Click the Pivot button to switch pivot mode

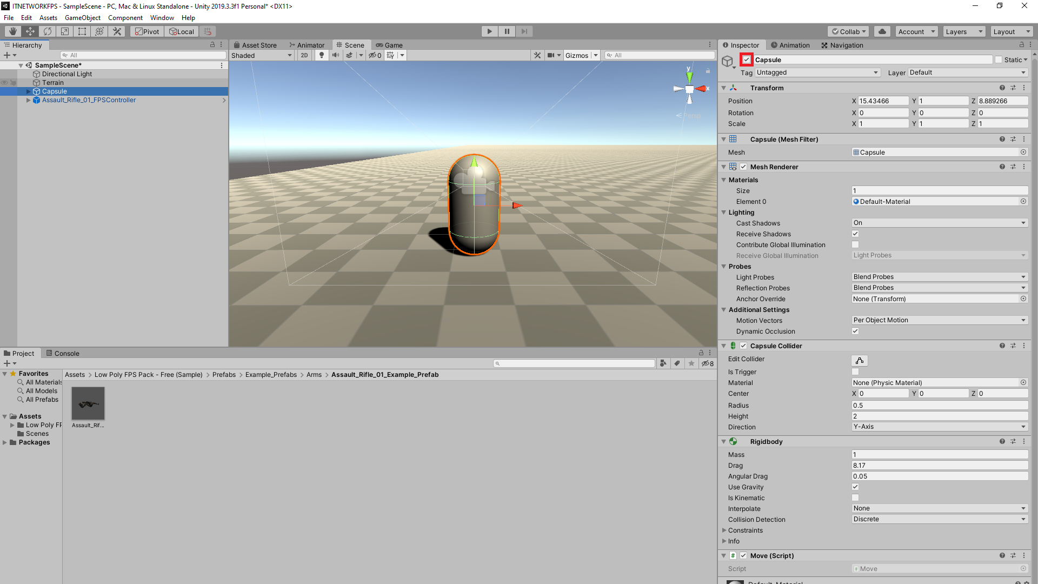(147, 31)
